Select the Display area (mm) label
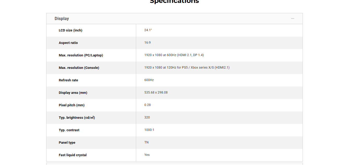This screenshot has height=165, width=337. coord(73,93)
